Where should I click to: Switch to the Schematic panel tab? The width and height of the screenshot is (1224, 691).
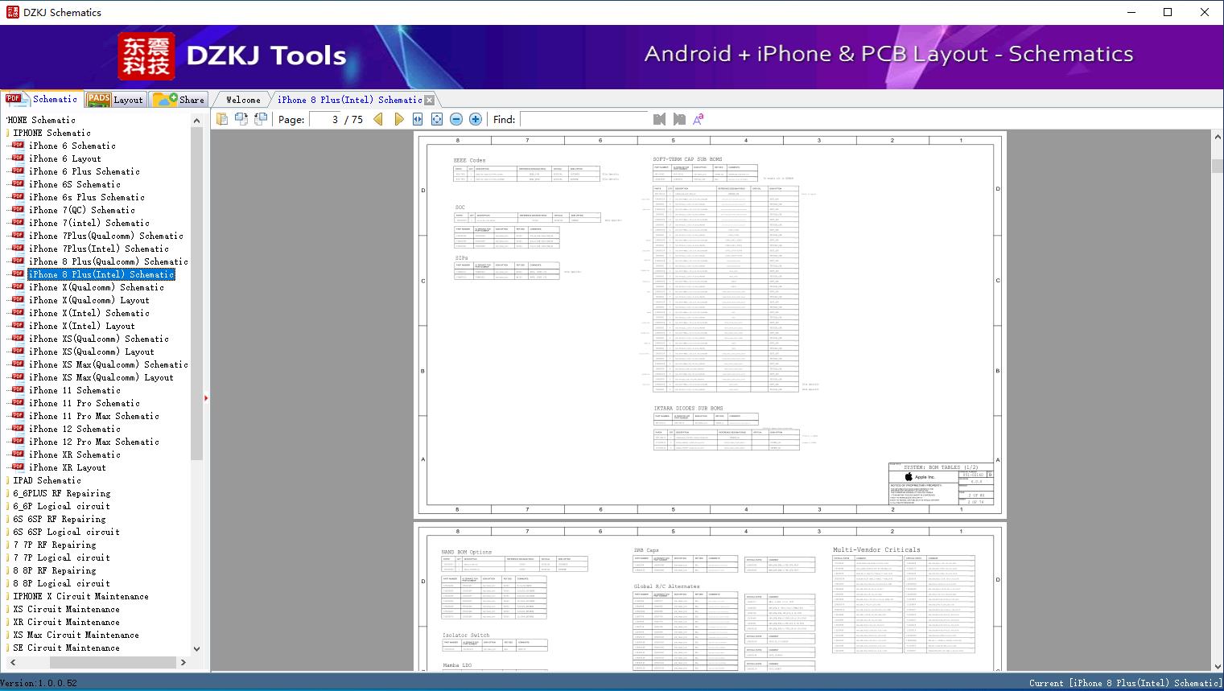tap(41, 99)
